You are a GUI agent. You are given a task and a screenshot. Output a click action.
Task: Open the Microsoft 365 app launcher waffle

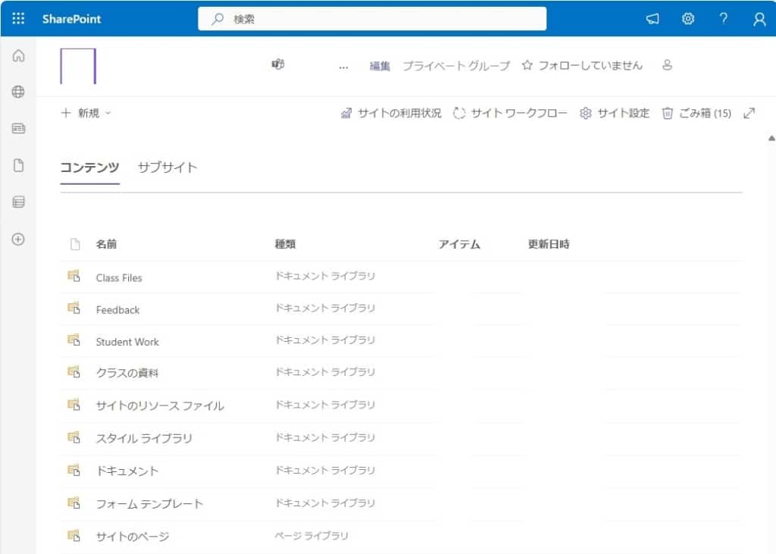pos(17,18)
